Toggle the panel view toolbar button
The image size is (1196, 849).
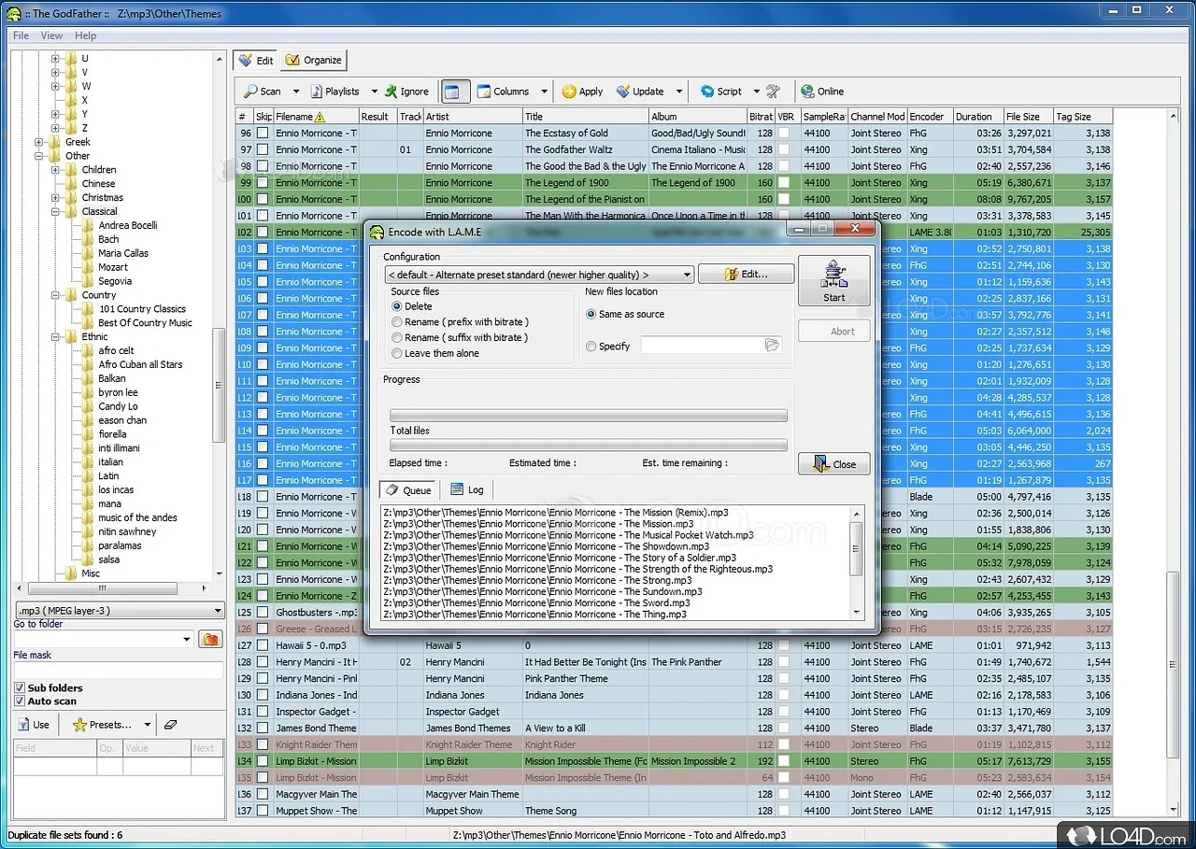pos(455,92)
